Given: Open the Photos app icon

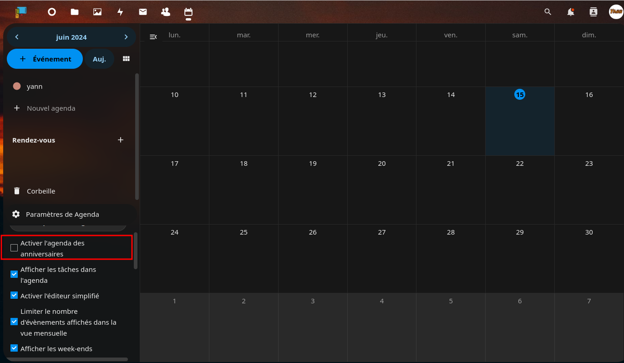Looking at the screenshot, I should [97, 12].
